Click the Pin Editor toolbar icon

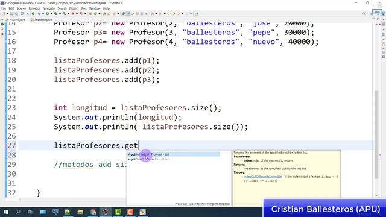pos(196,14)
